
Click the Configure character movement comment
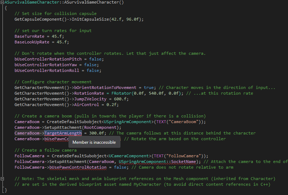tap(53, 82)
